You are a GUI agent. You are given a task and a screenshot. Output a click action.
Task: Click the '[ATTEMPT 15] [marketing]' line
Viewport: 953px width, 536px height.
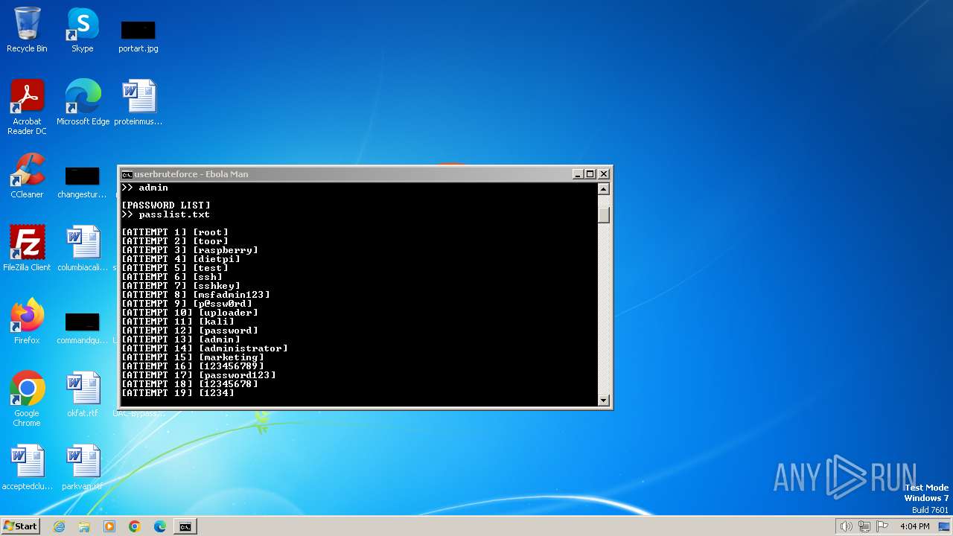(x=193, y=357)
